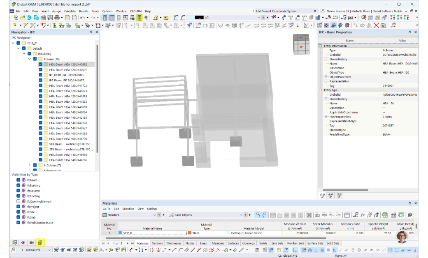The height and width of the screenshot is (258, 428).
Task: Close the Edit Current Coordinate System search box
Action: (x=315, y=11)
